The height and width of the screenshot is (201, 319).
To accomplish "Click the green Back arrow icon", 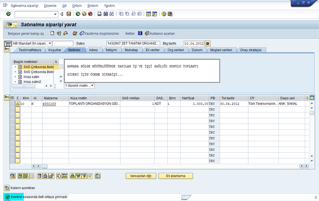I will click(78, 14).
